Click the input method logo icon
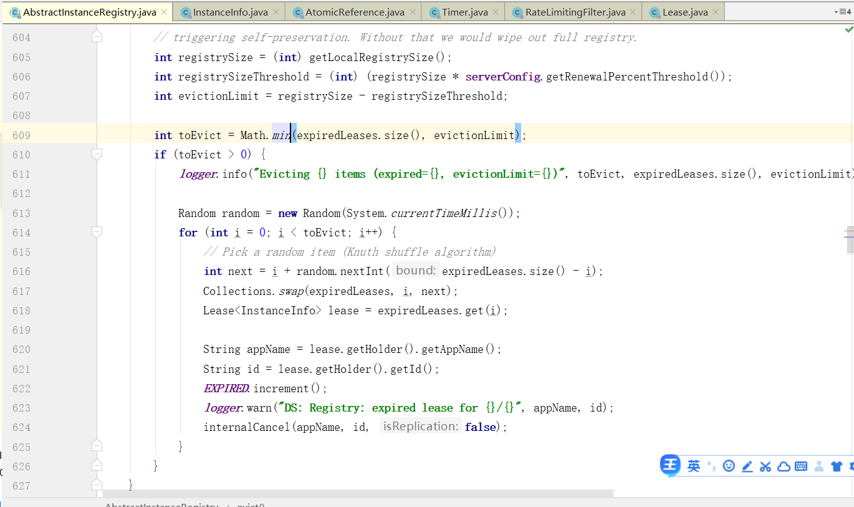Viewport: 854px width, 507px height. pos(671,465)
